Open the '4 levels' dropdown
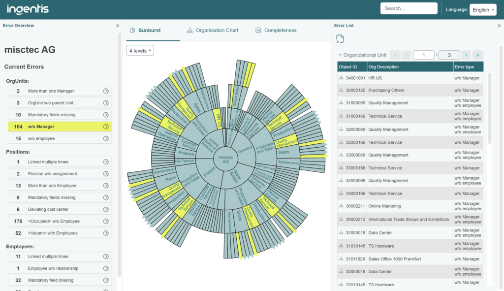The image size is (504, 291). click(x=139, y=50)
